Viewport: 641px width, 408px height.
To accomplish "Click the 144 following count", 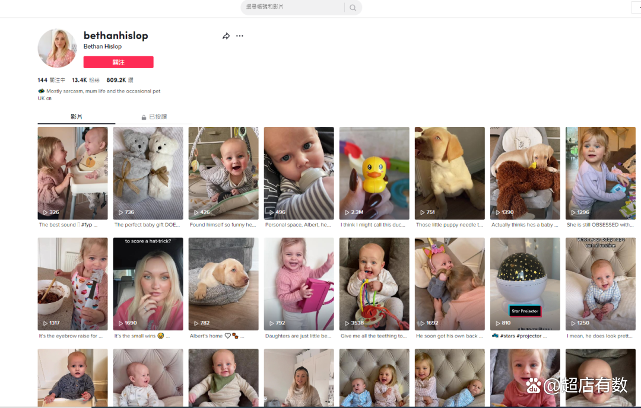I will [x=51, y=80].
